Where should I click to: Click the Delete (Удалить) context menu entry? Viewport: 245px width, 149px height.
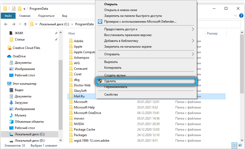[146, 81]
